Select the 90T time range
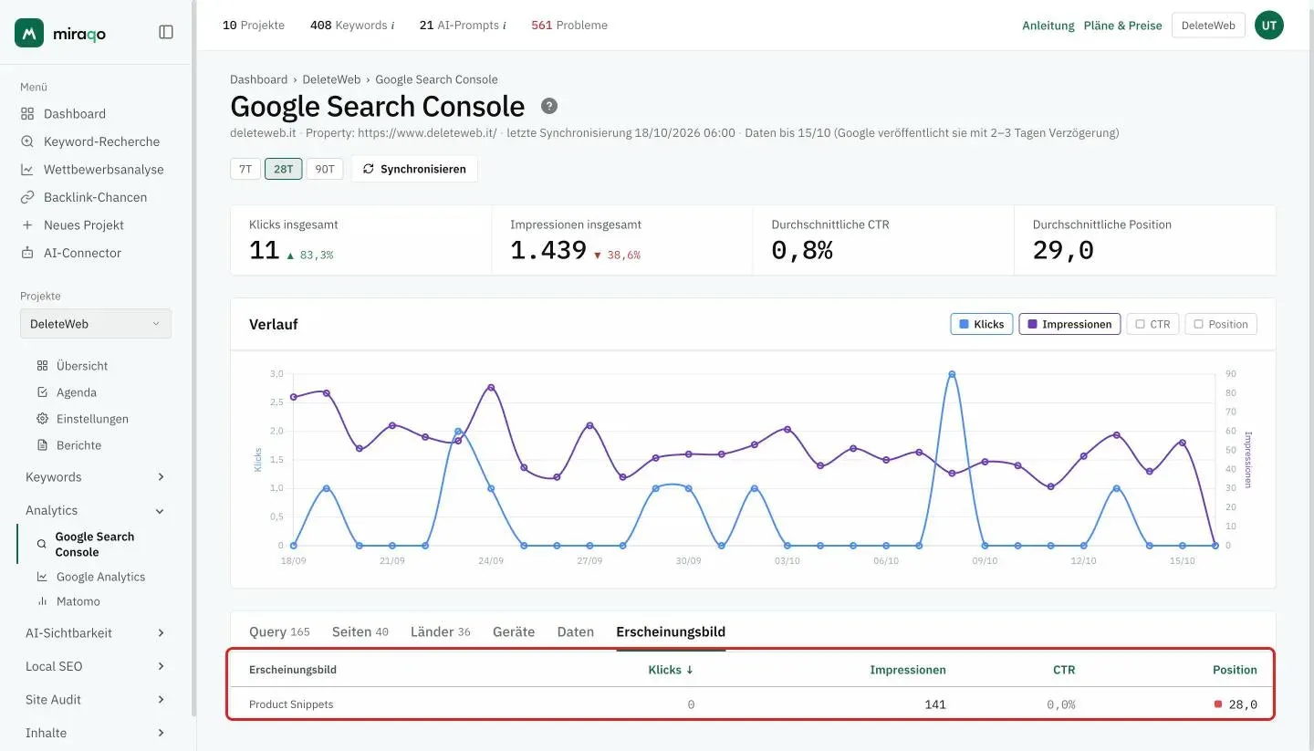Screen dimensions: 1314x751 pyautogui.click(x=325, y=169)
